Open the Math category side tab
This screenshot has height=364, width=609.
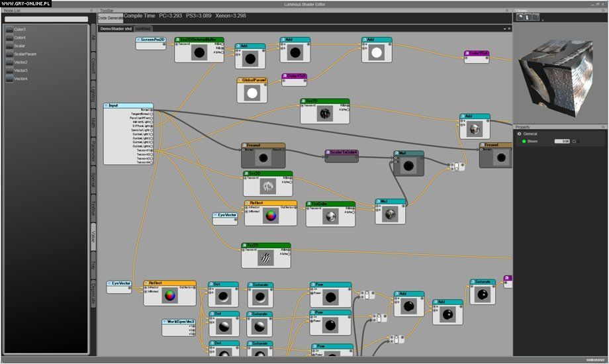pos(93,122)
